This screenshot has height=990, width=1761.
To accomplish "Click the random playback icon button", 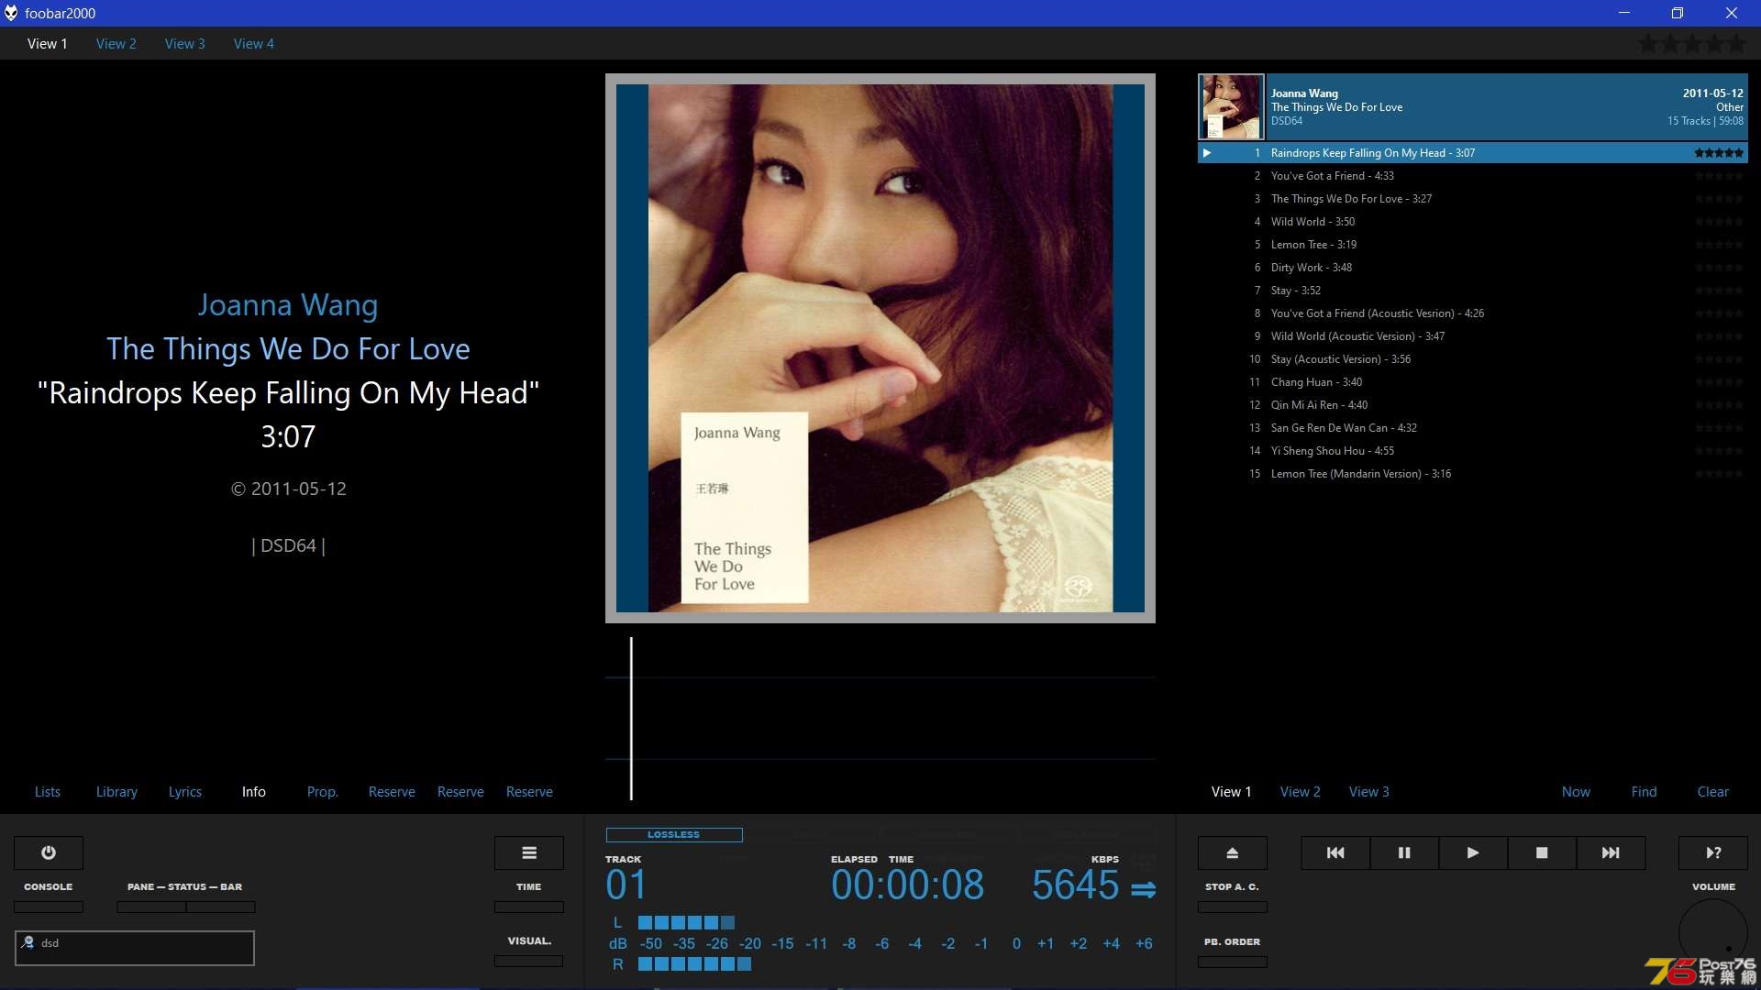I will [1713, 852].
